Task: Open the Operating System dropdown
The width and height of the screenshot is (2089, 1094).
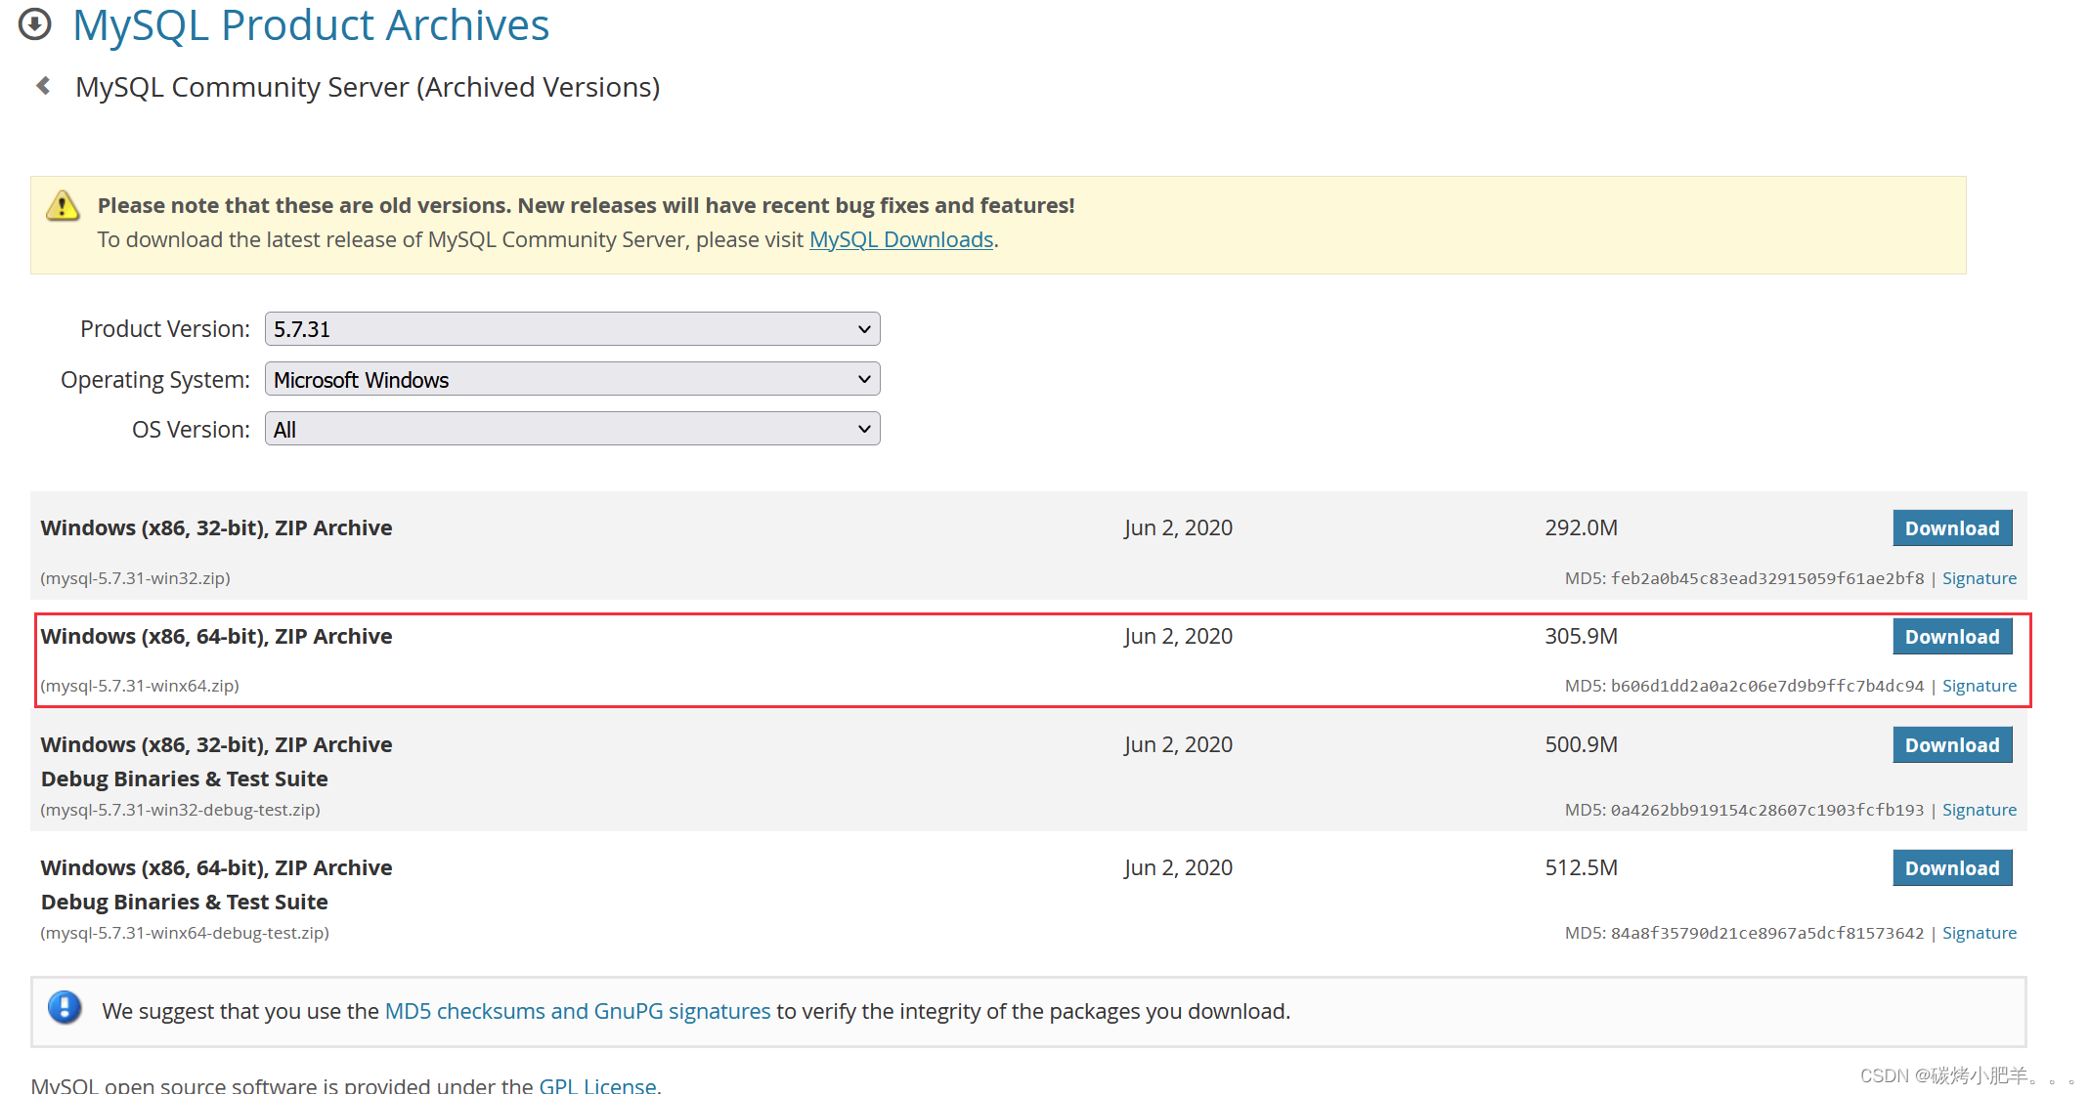Action: tap(572, 379)
